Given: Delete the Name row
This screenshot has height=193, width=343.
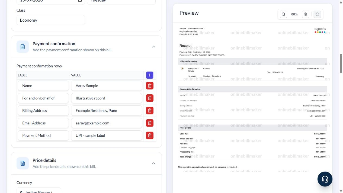Looking at the screenshot, I should click(149, 86).
